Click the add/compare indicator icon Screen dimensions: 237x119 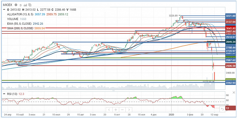(x=30, y=5)
